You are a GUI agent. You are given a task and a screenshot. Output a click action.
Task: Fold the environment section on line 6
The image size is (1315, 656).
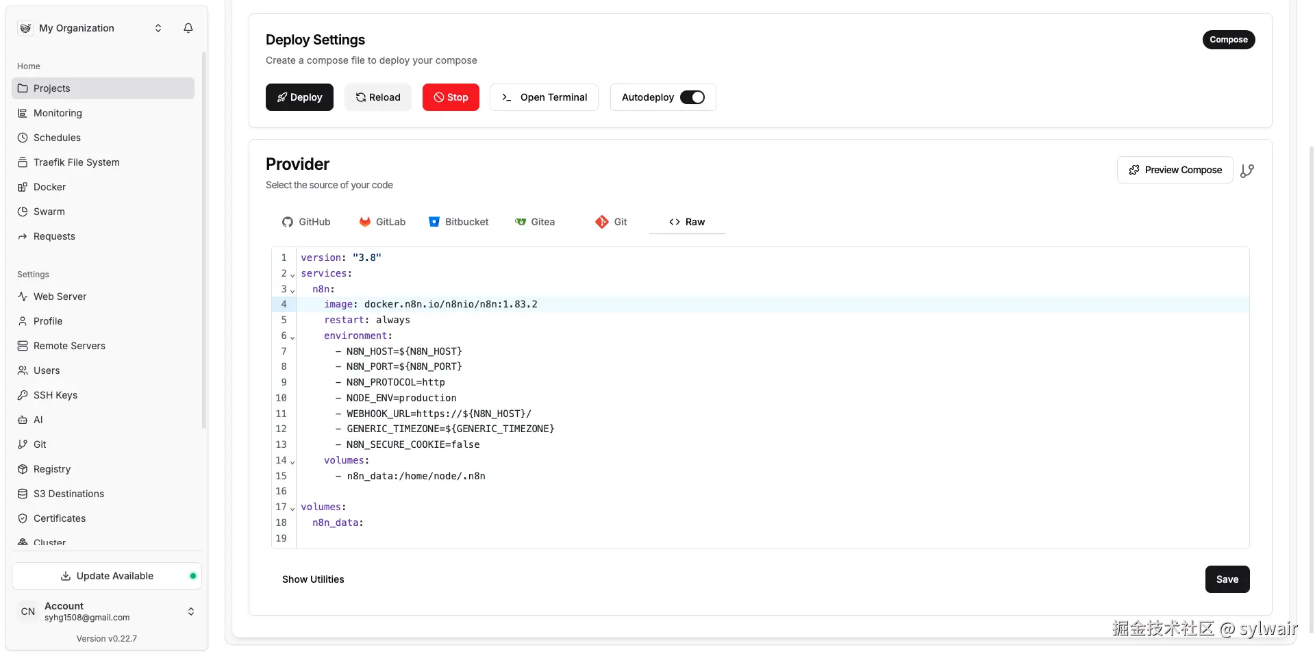292,337
